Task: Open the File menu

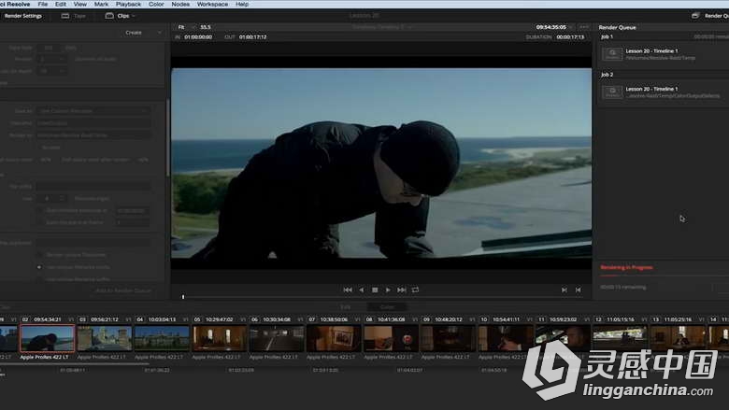Action: pyautogui.click(x=43, y=4)
